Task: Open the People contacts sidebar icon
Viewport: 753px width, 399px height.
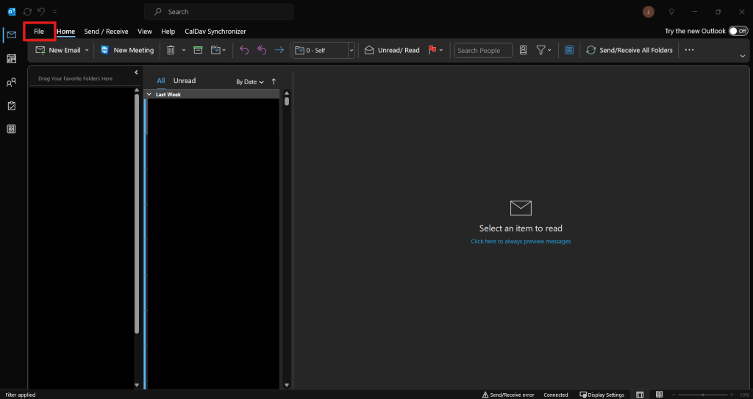Action: (12, 82)
